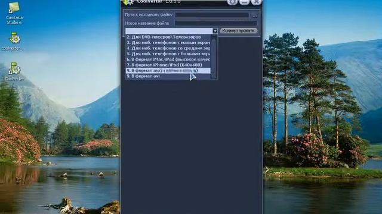Toggle the format dropdown arrow
The width and height of the screenshot is (382, 214).
(215, 31)
